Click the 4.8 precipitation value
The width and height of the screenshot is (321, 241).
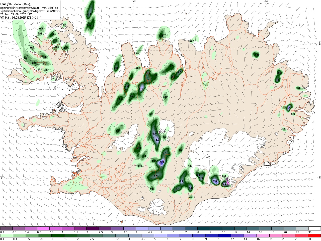point(191,188)
